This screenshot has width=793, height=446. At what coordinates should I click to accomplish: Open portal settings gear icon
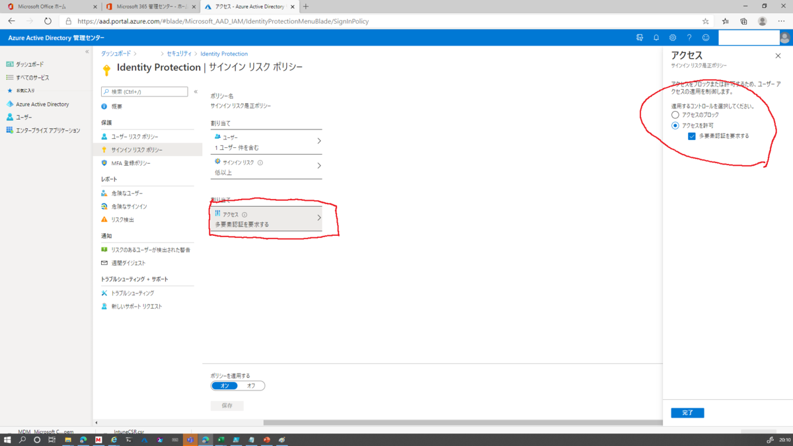point(673,38)
